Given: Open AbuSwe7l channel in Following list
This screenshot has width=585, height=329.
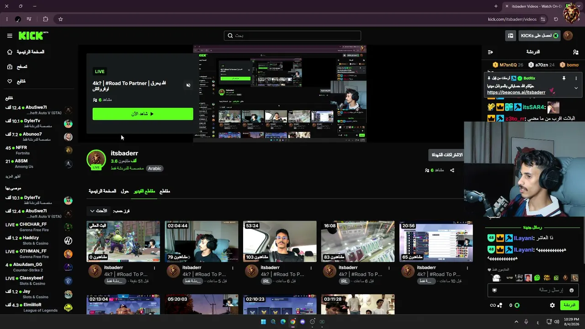Looking at the screenshot, I should tap(39, 110).
